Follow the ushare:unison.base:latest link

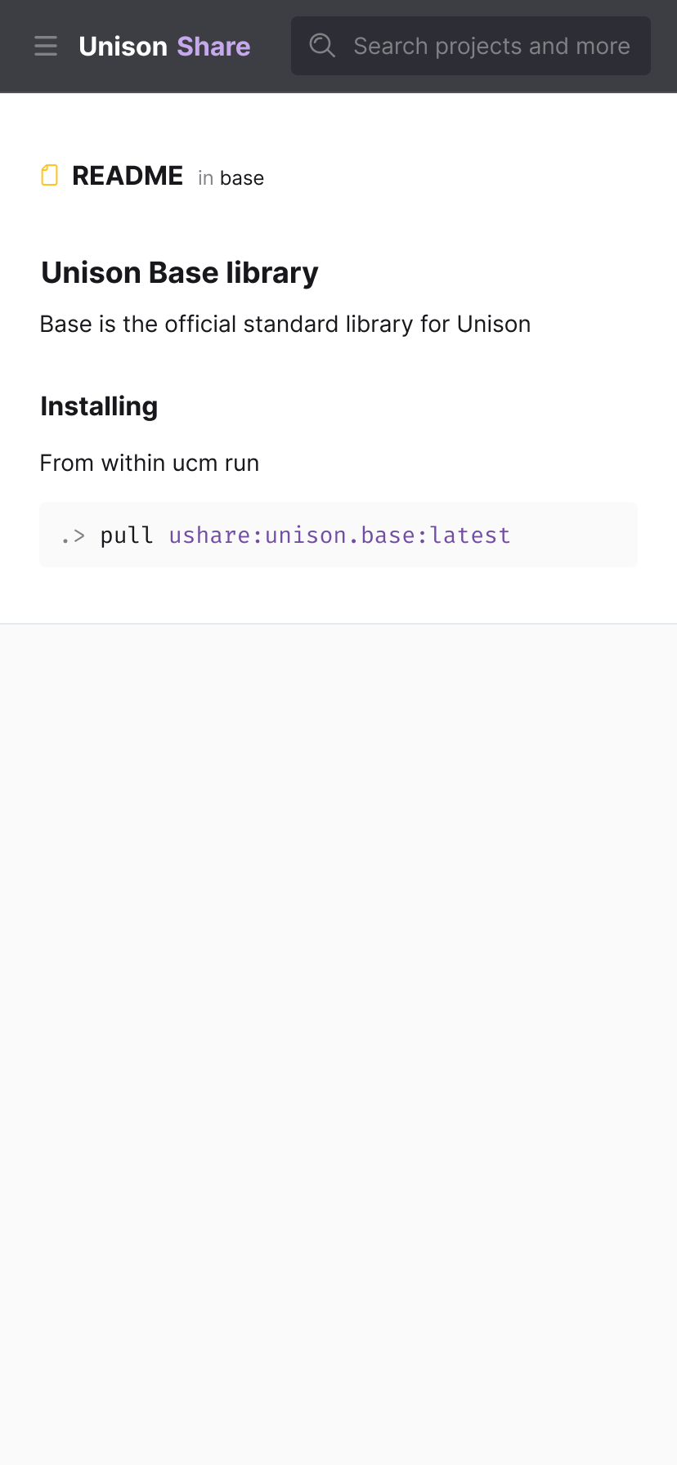(x=339, y=535)
